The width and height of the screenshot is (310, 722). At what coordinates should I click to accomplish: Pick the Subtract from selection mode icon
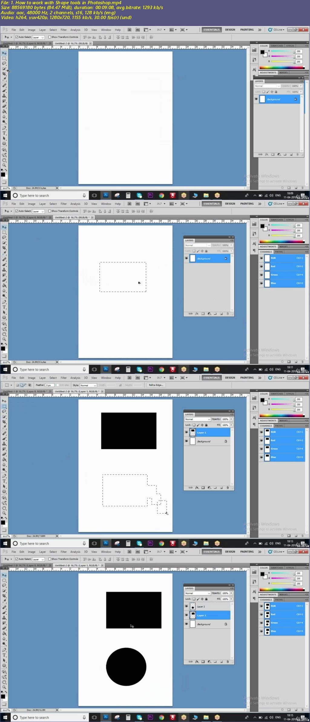point(25,385)
